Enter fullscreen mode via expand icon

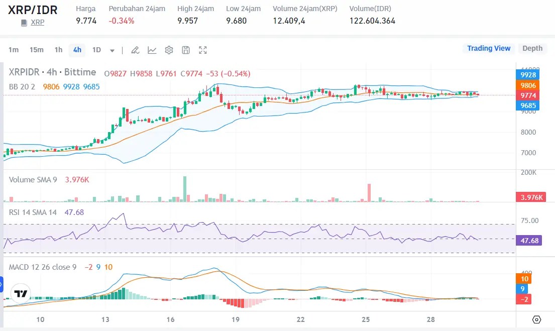pyautogui.click(x=203, y=50)
